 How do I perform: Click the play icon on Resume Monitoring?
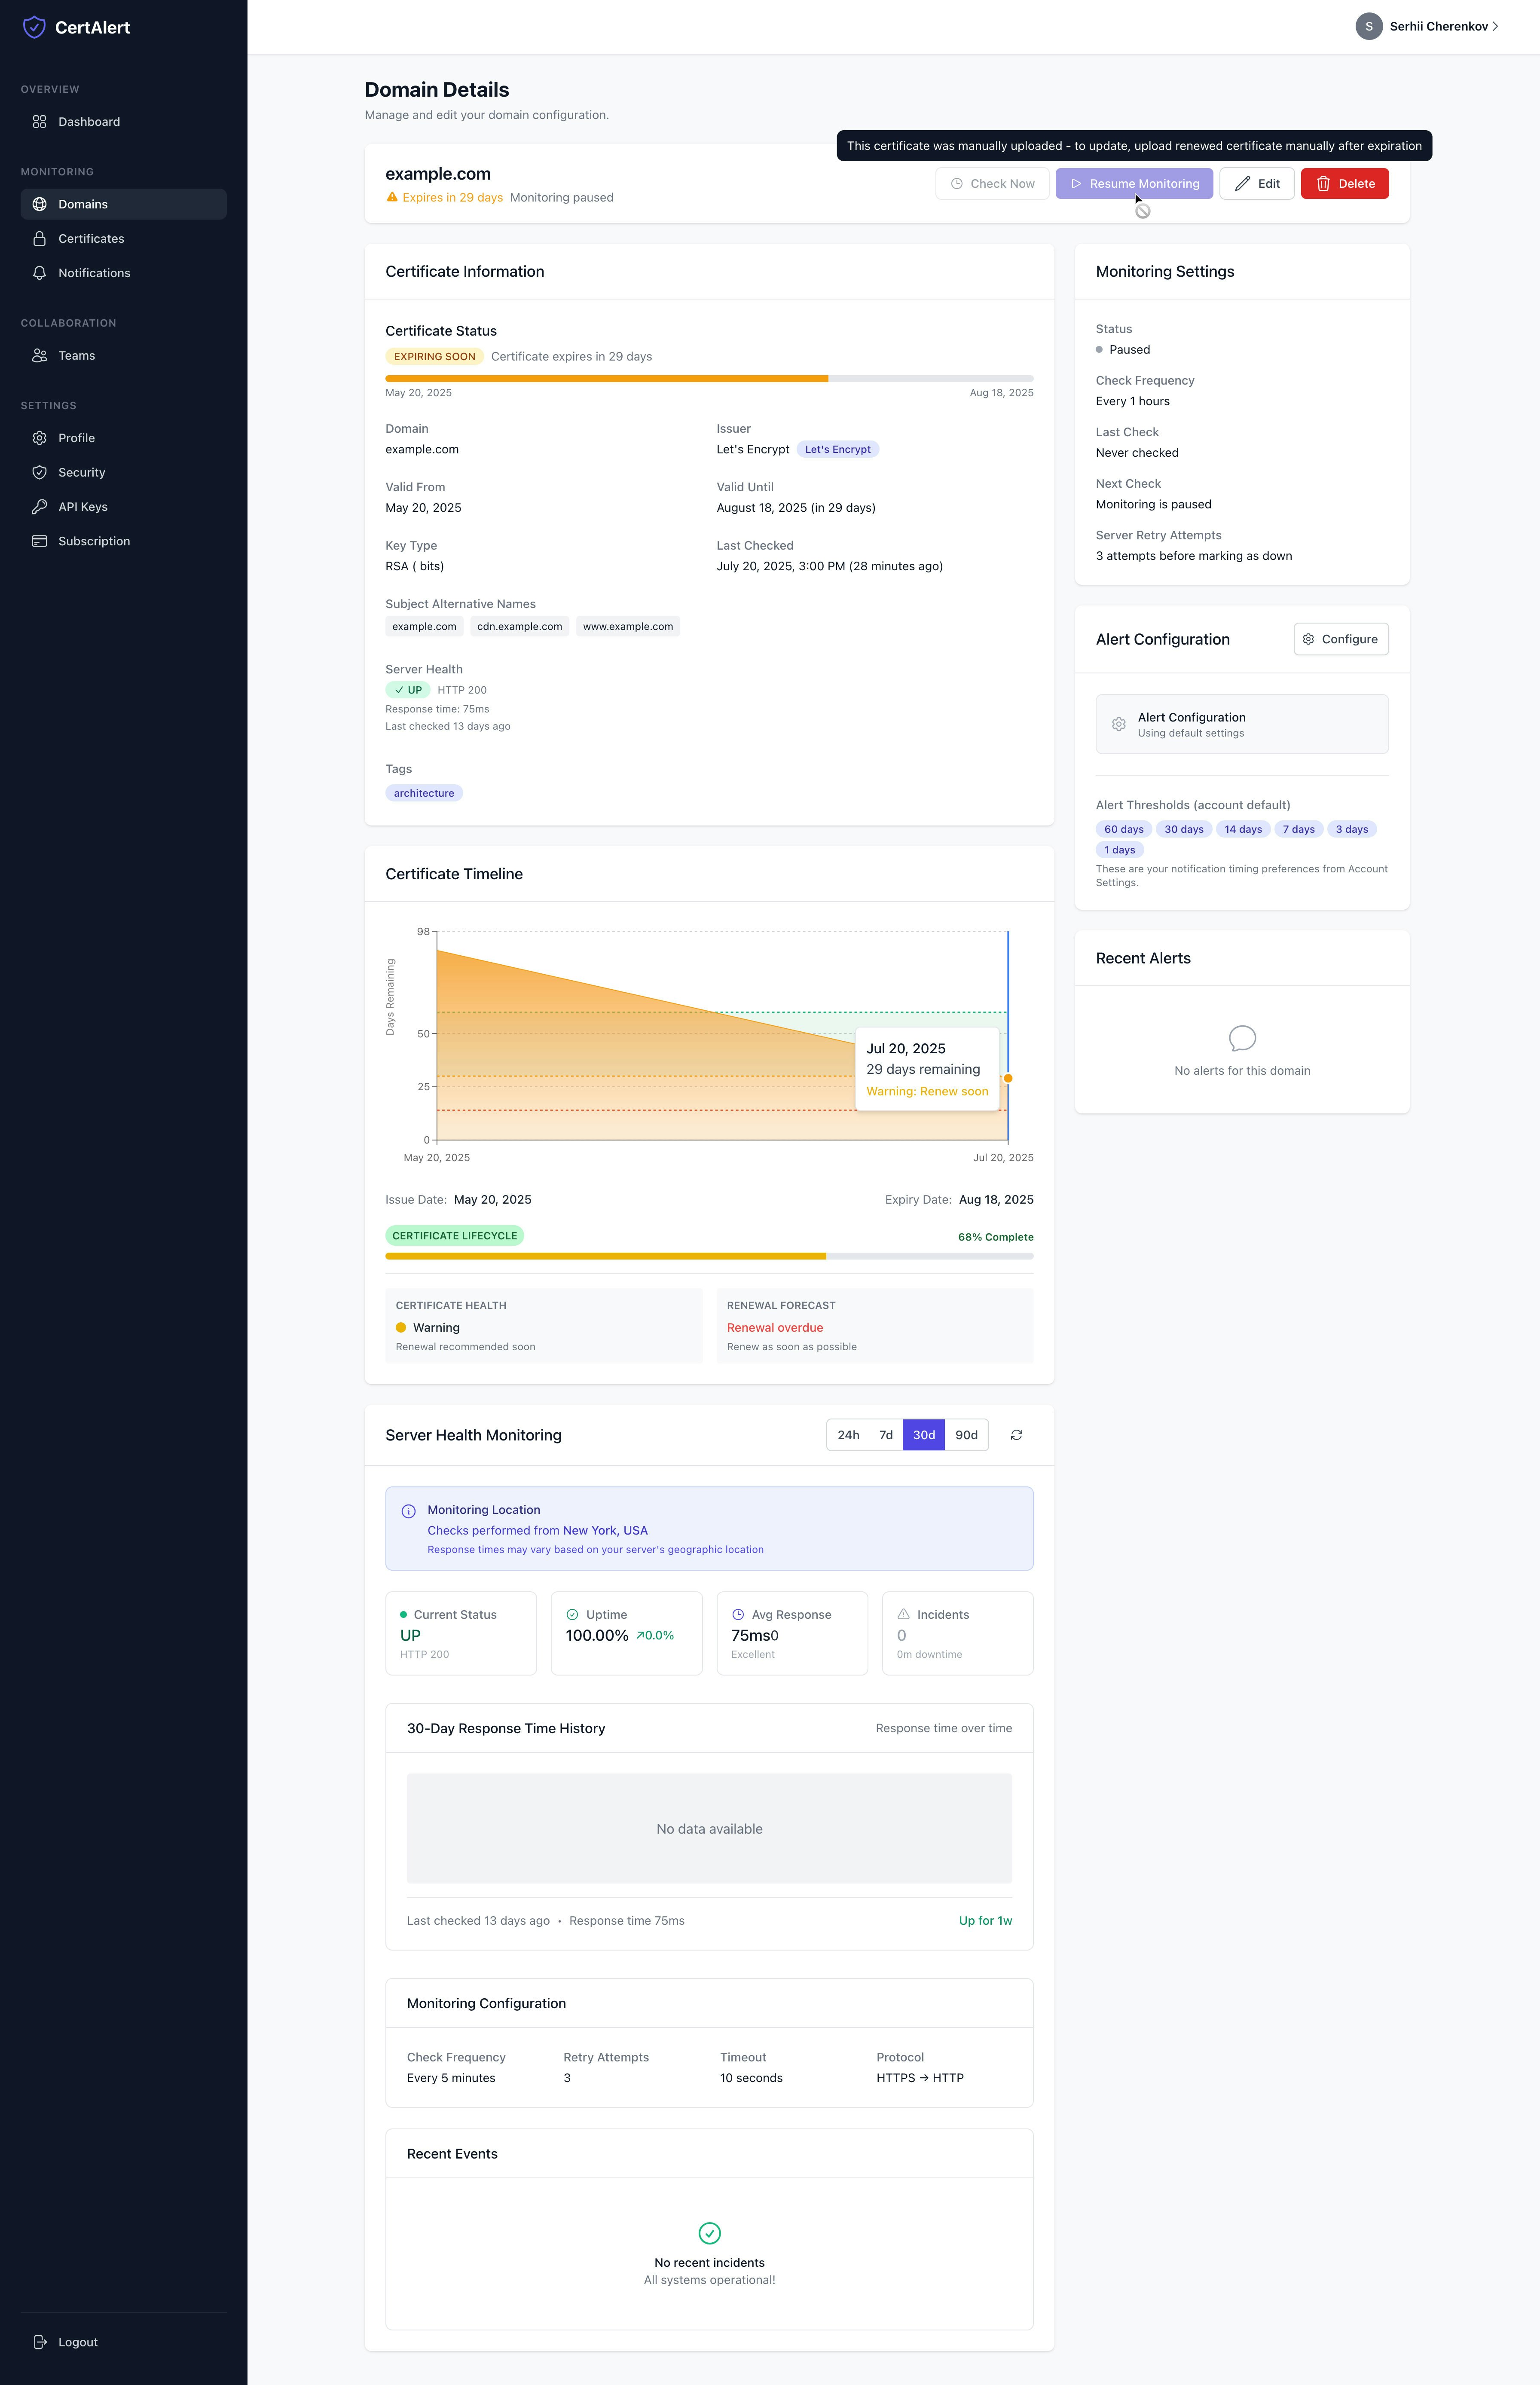pos(1076,184)
